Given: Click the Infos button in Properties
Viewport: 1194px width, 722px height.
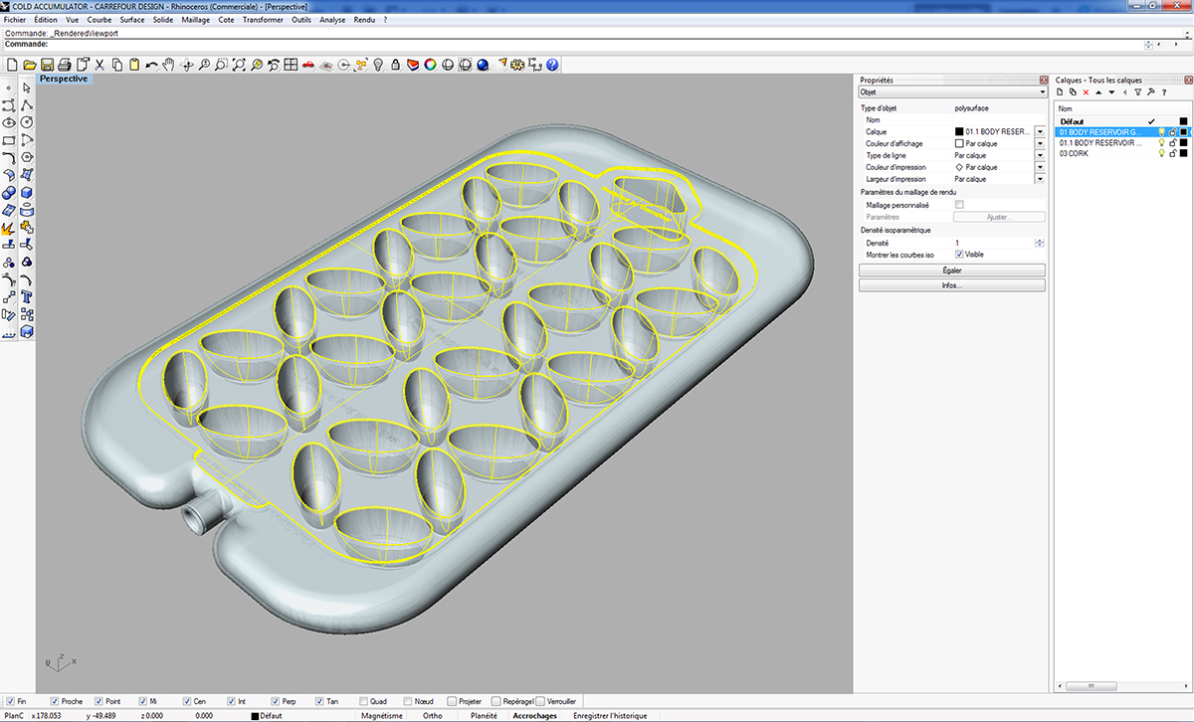Looking at the screenshot, I should [951, 285].
